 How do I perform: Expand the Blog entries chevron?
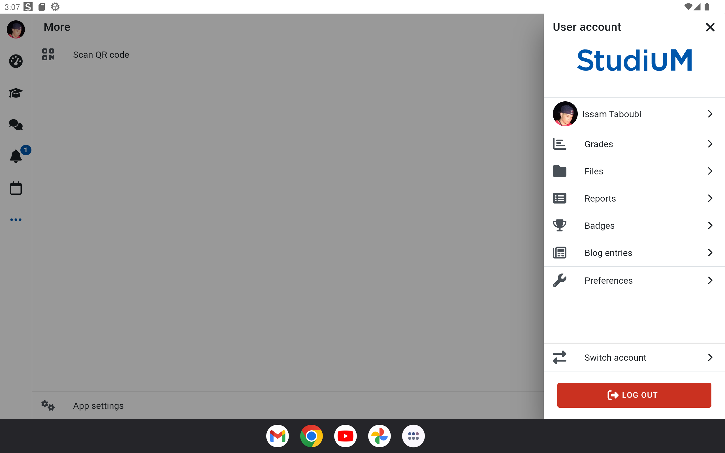click(x=710, y=253)
